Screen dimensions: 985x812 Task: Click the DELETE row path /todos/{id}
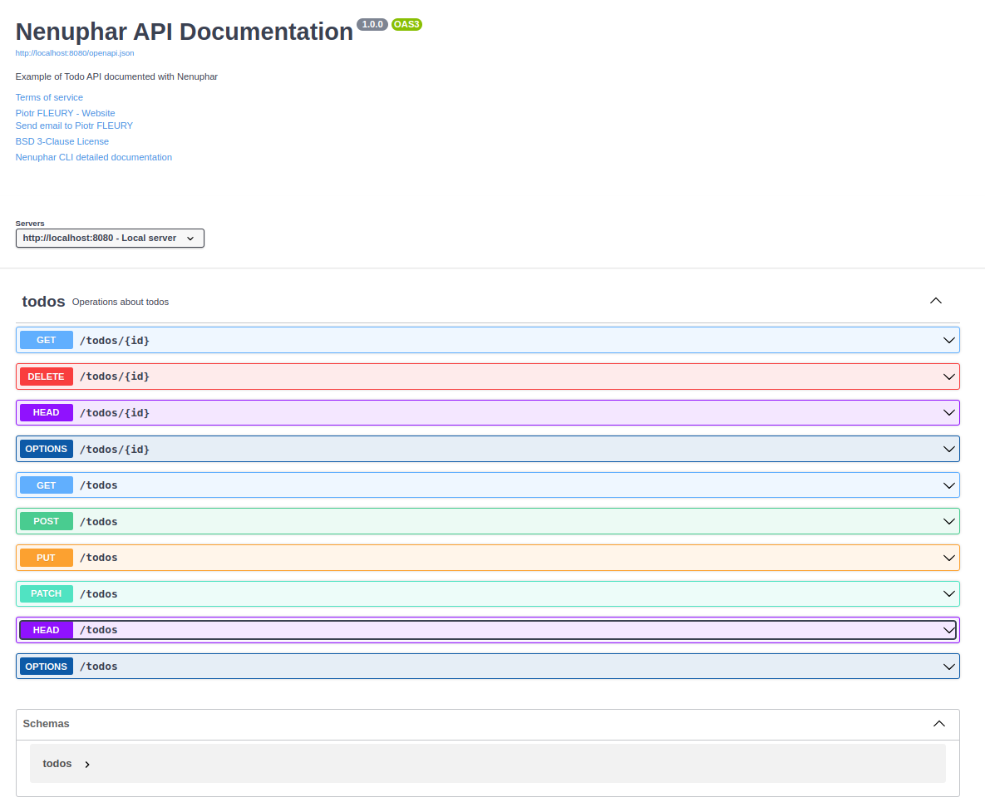click(x=115, y=376)
